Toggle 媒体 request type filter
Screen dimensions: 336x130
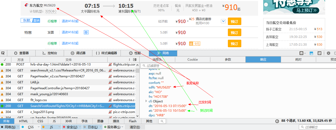tap(116, 121)
